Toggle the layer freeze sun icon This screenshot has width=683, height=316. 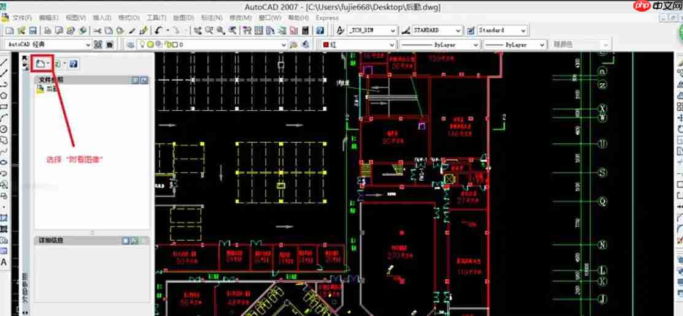pyautogui.click(x=150, y=44)
